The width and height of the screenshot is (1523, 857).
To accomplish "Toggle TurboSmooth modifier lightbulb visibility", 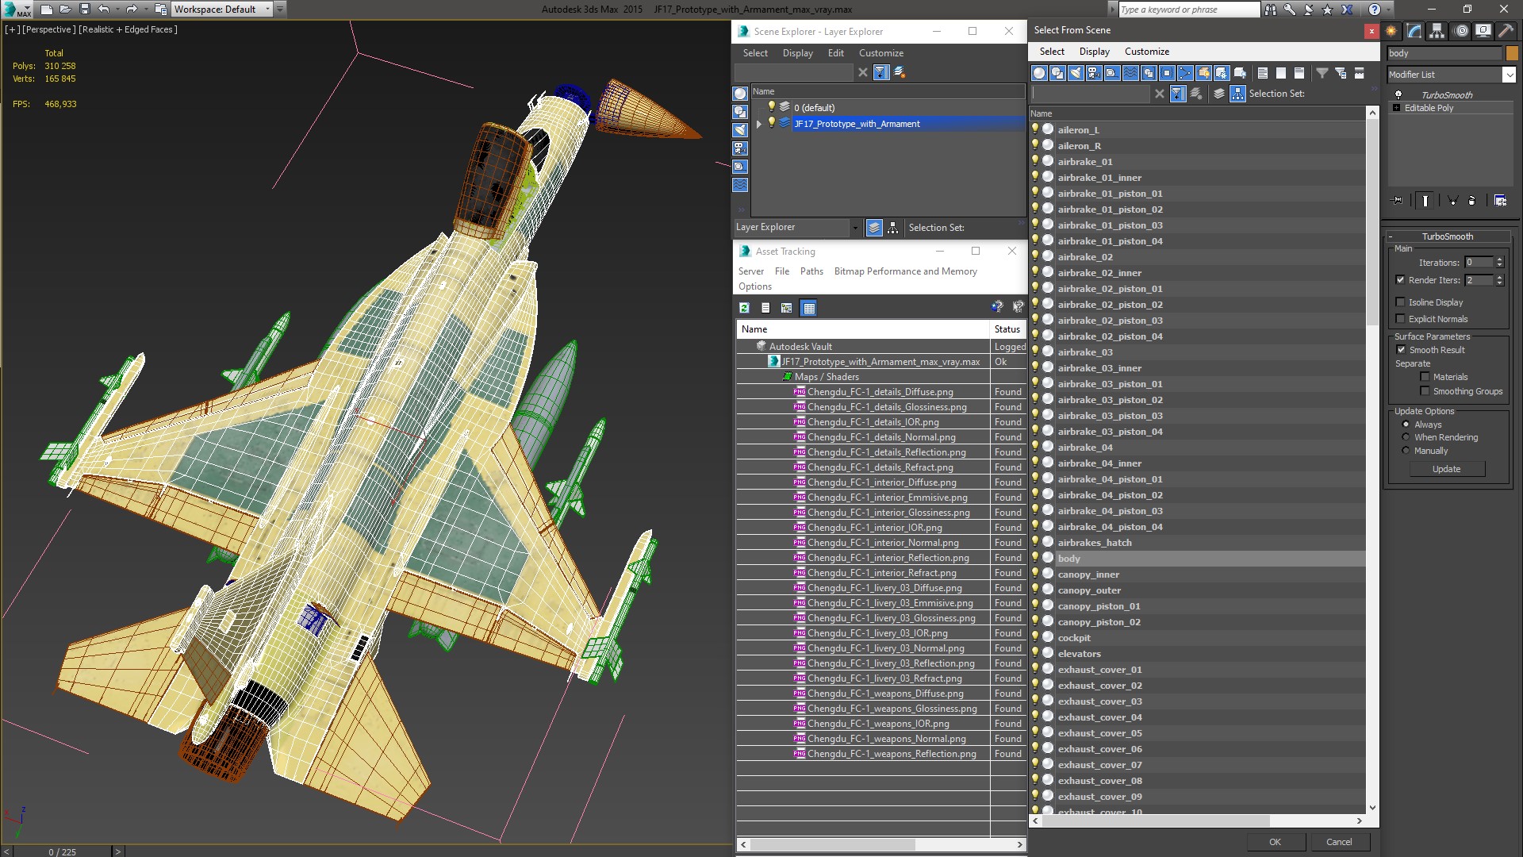I will click(1398, 95).
